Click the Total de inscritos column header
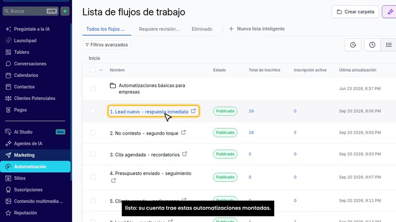Viewport: 396px width, 222px height. tap(265, 70)
